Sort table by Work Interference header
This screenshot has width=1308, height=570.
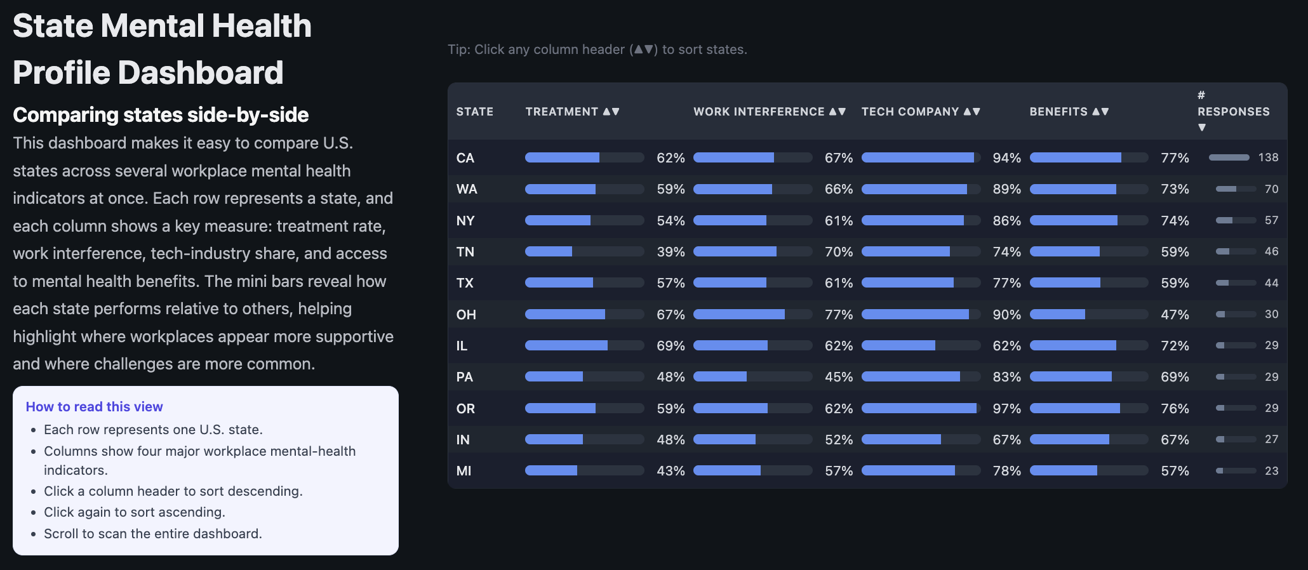769,112
